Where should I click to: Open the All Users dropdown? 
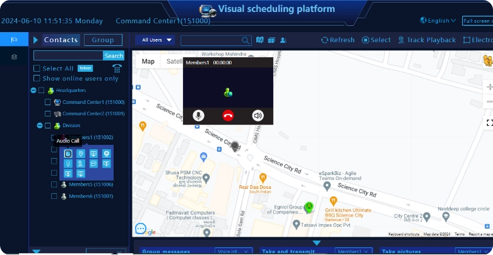(156, 40)
